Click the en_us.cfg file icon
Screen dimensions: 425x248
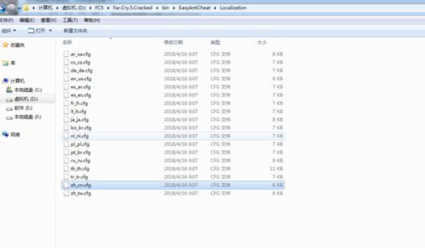click(66, 78)
